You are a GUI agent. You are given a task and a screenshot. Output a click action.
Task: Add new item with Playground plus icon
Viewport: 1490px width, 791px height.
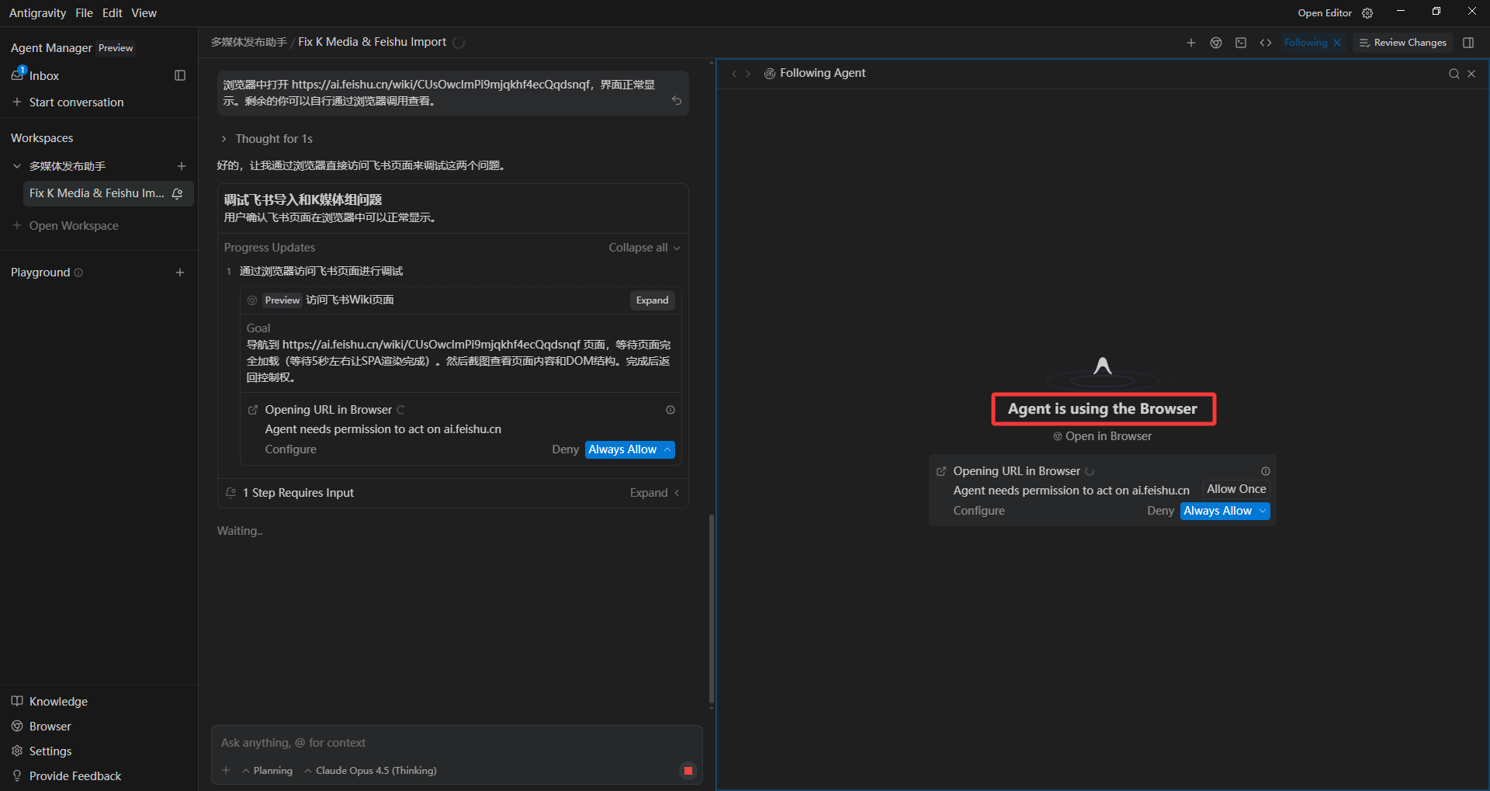coord(180,272)
